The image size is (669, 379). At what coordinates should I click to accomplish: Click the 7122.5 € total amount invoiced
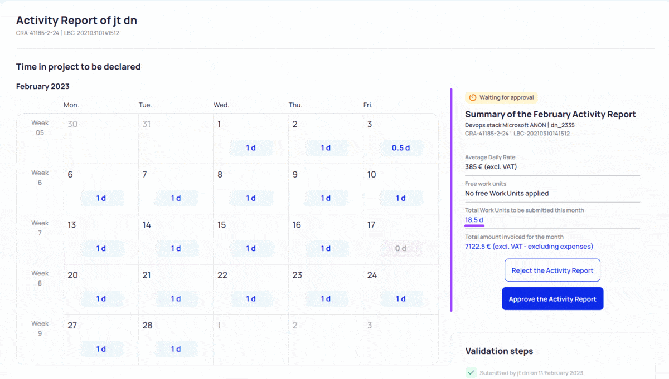529,246
